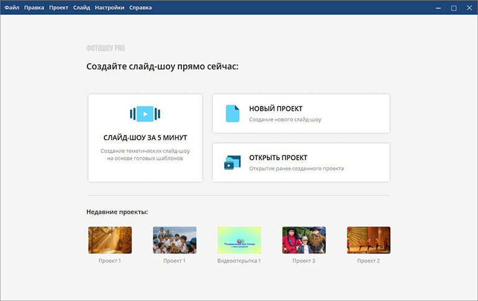Image resolution: width=478 pixels, height=301 pixels.
Task: Open the Проект menu
Action: 58,7
